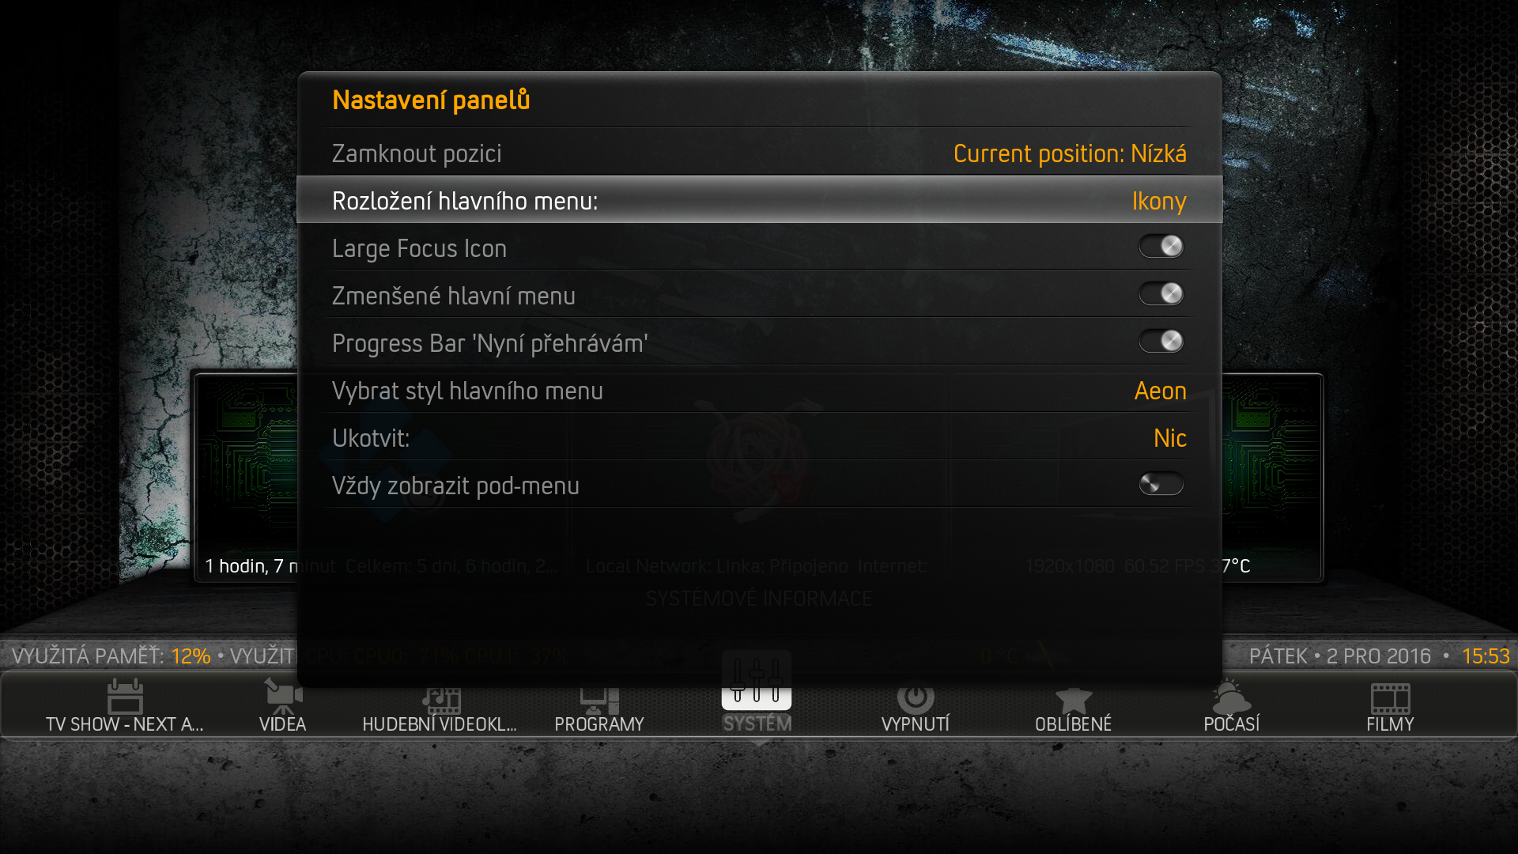Open the Oblíbené star icon

(x=1073, y=698)
